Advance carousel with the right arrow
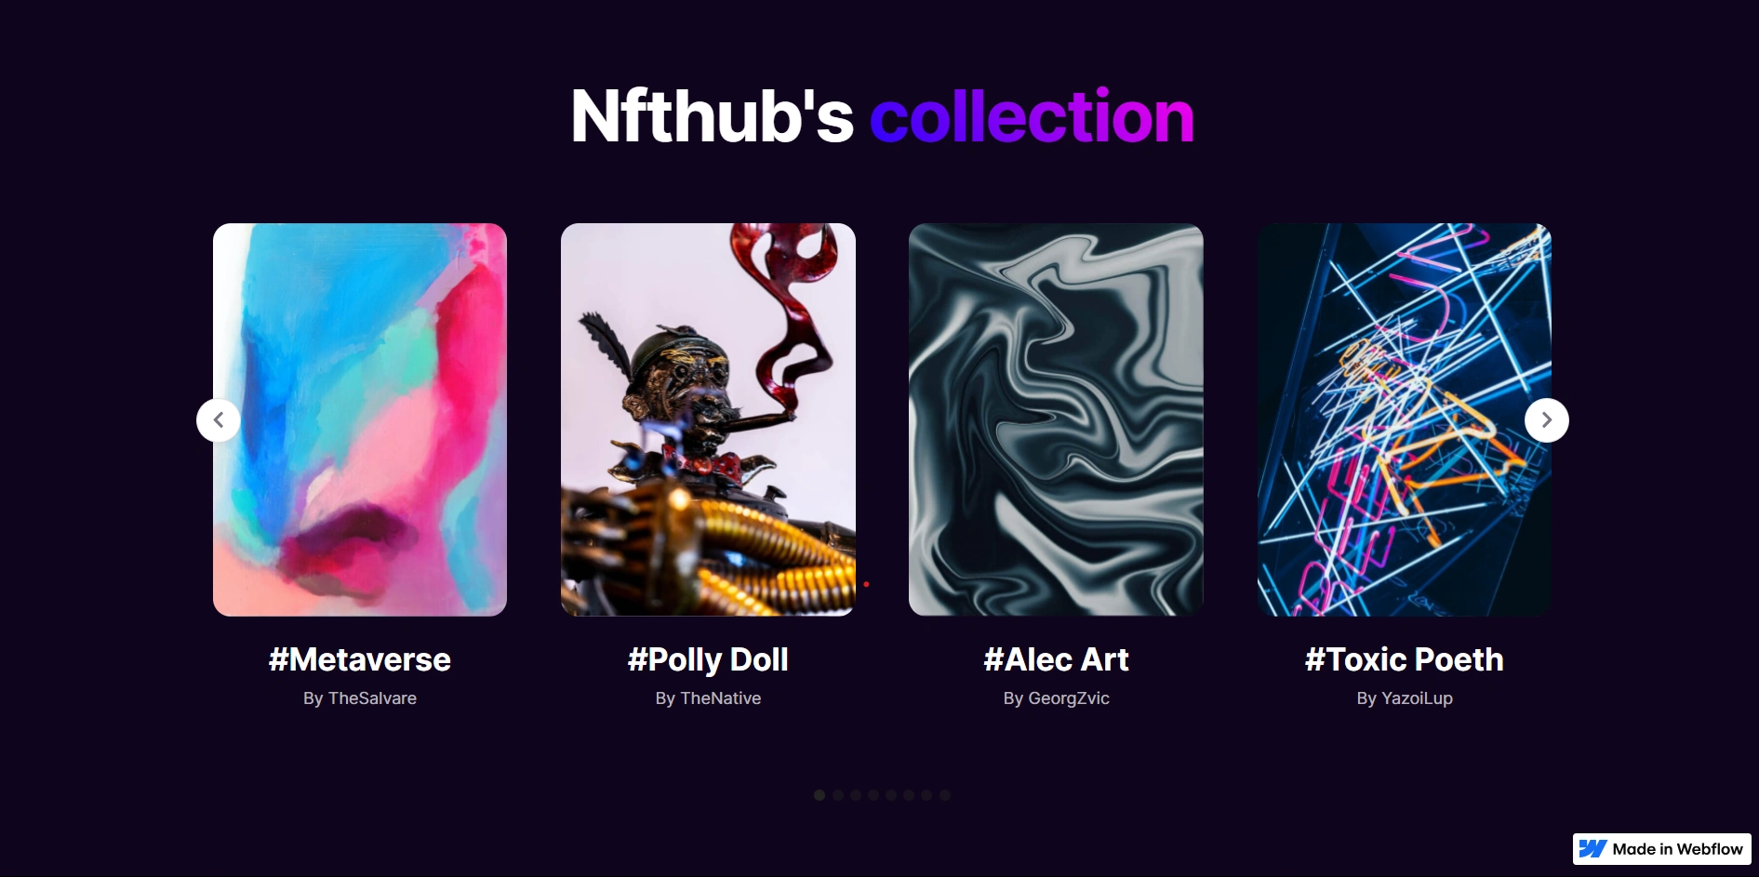1759x877 pixels. pyautogui.click(x=1546, y=420)
